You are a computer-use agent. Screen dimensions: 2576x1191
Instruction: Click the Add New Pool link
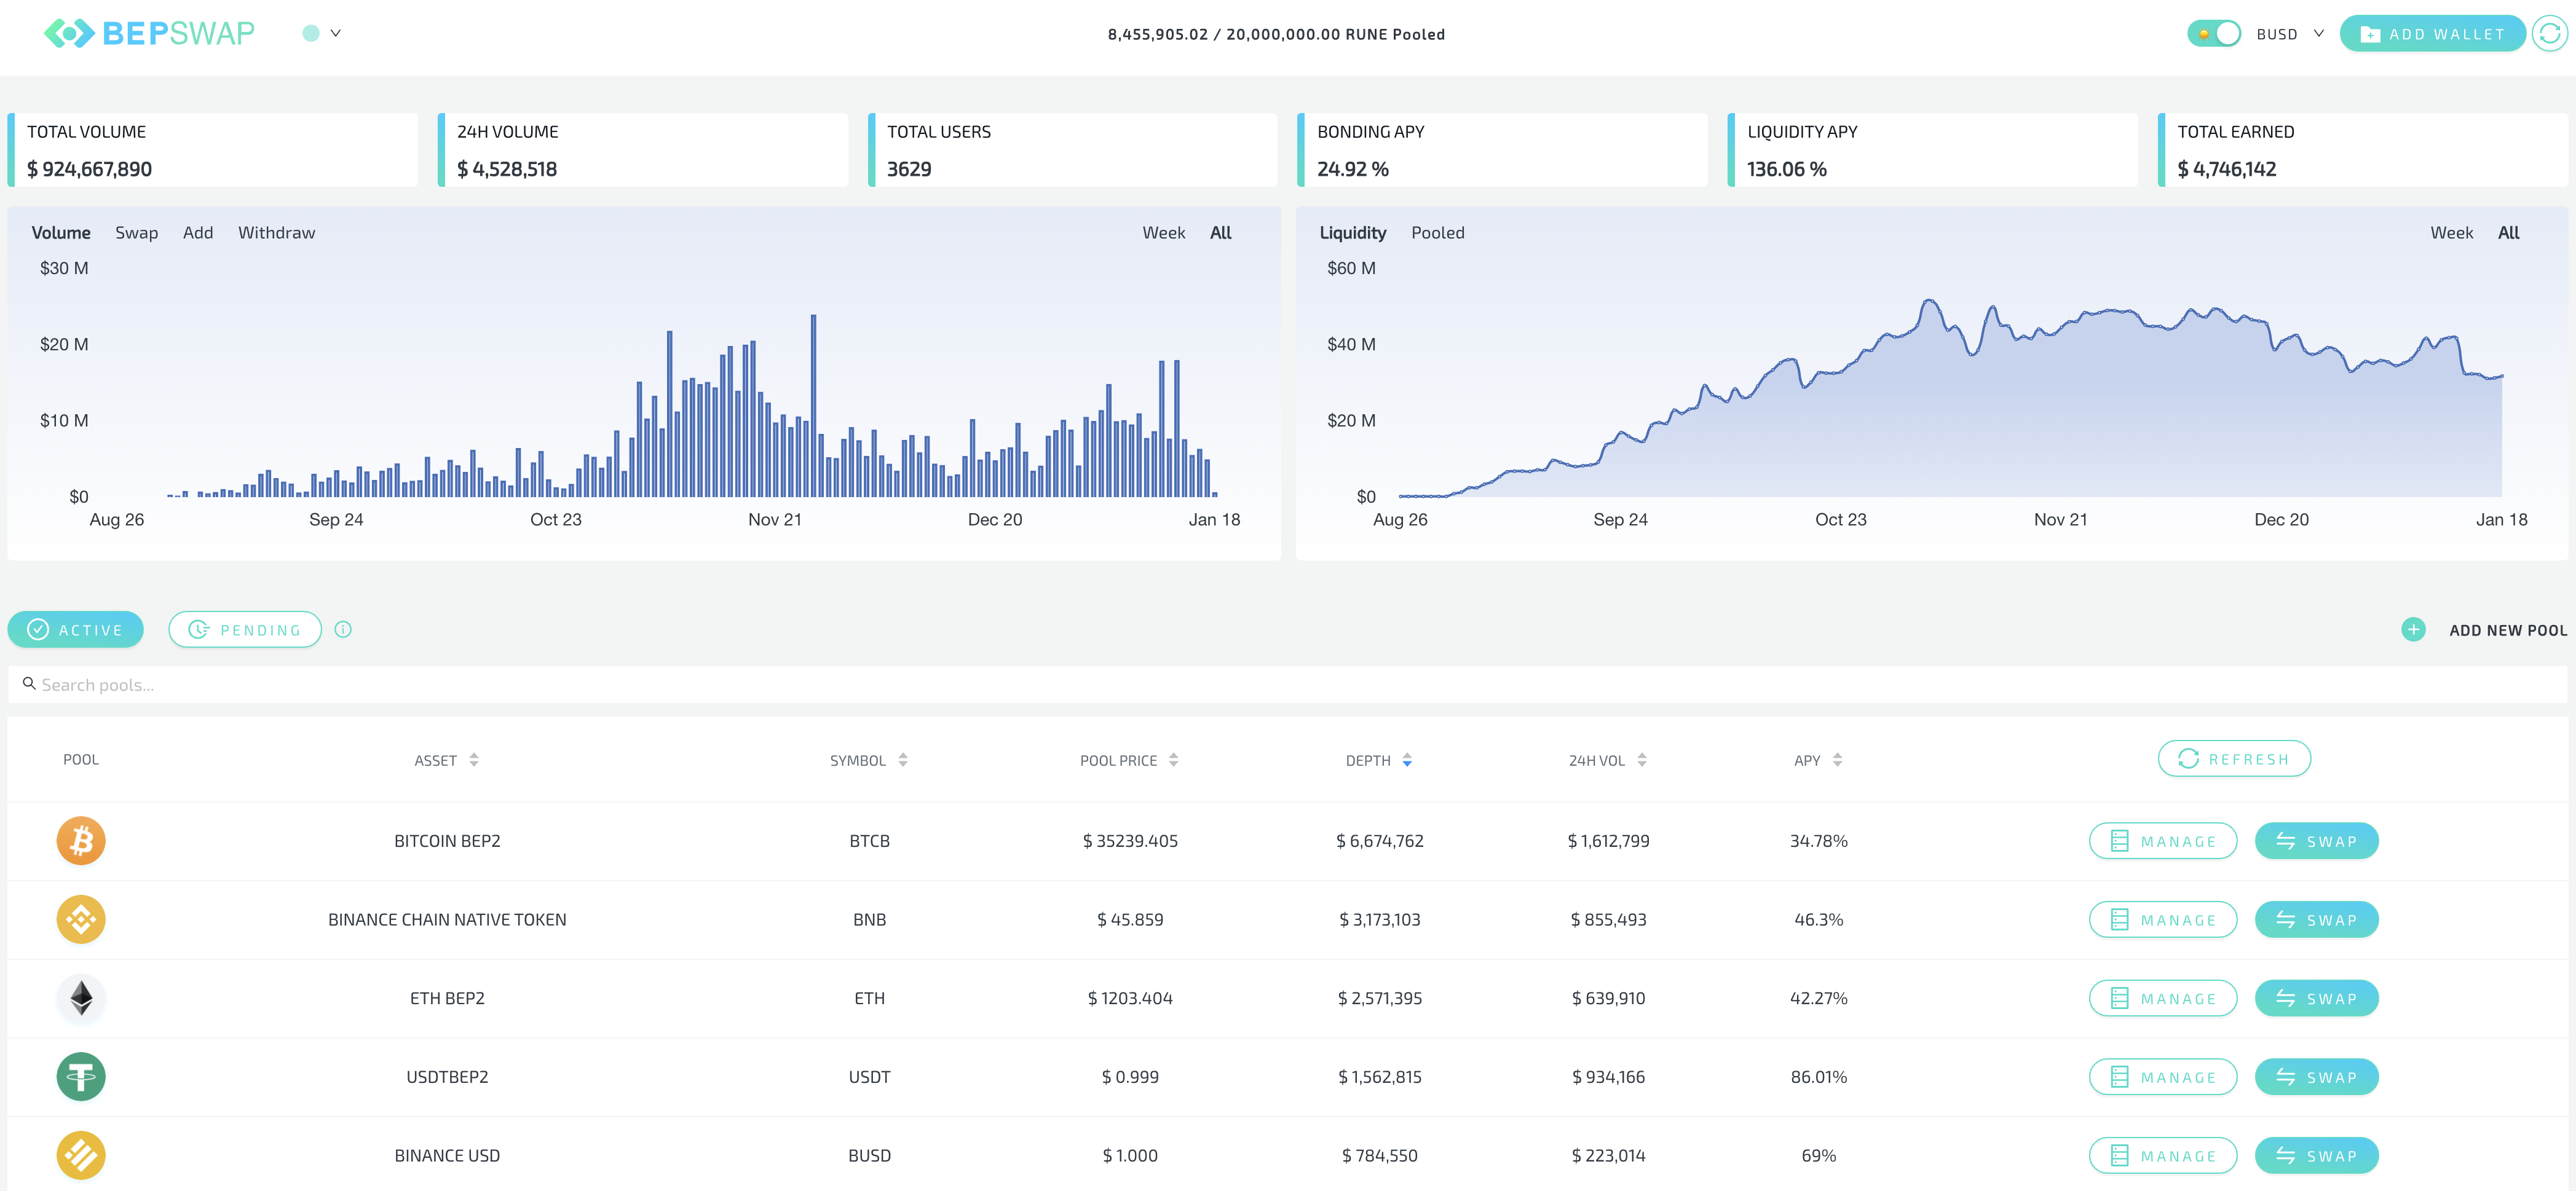[2507, 630]
